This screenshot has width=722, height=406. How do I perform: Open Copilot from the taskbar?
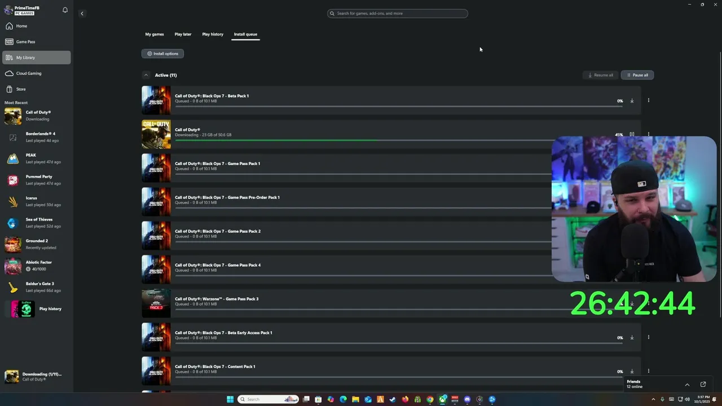331,399
